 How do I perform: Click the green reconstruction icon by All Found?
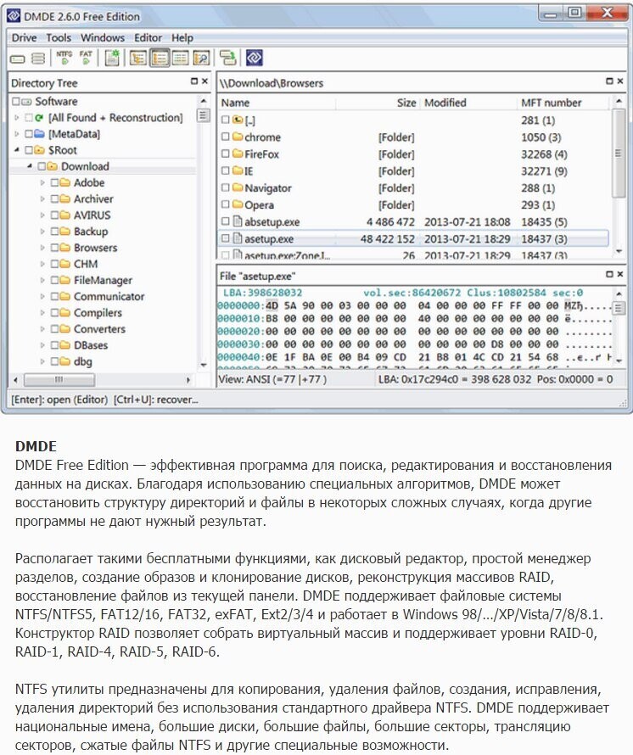(39, 117)
